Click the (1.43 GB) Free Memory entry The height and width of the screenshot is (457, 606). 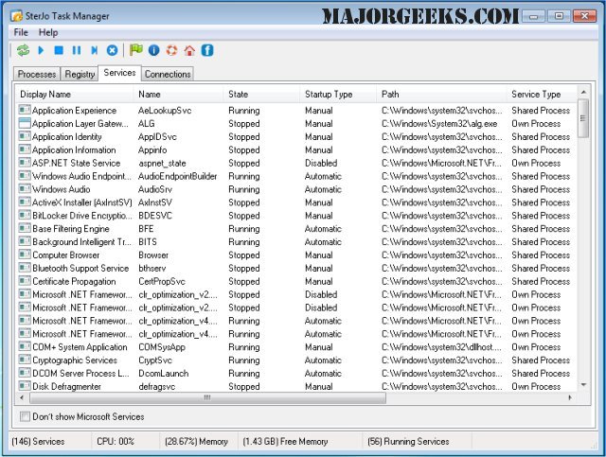[x=285, y=441]
